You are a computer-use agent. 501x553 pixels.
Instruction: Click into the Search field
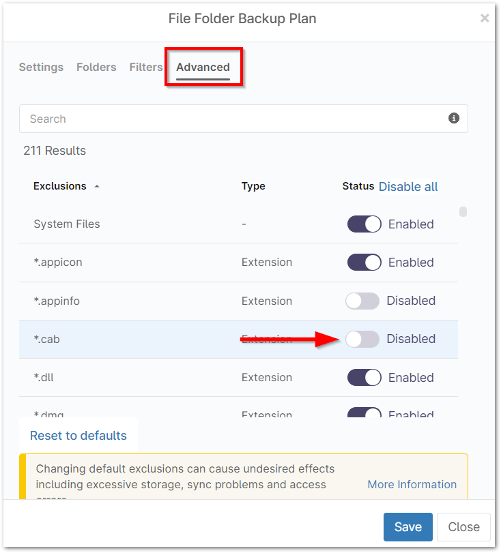point(232,119)
